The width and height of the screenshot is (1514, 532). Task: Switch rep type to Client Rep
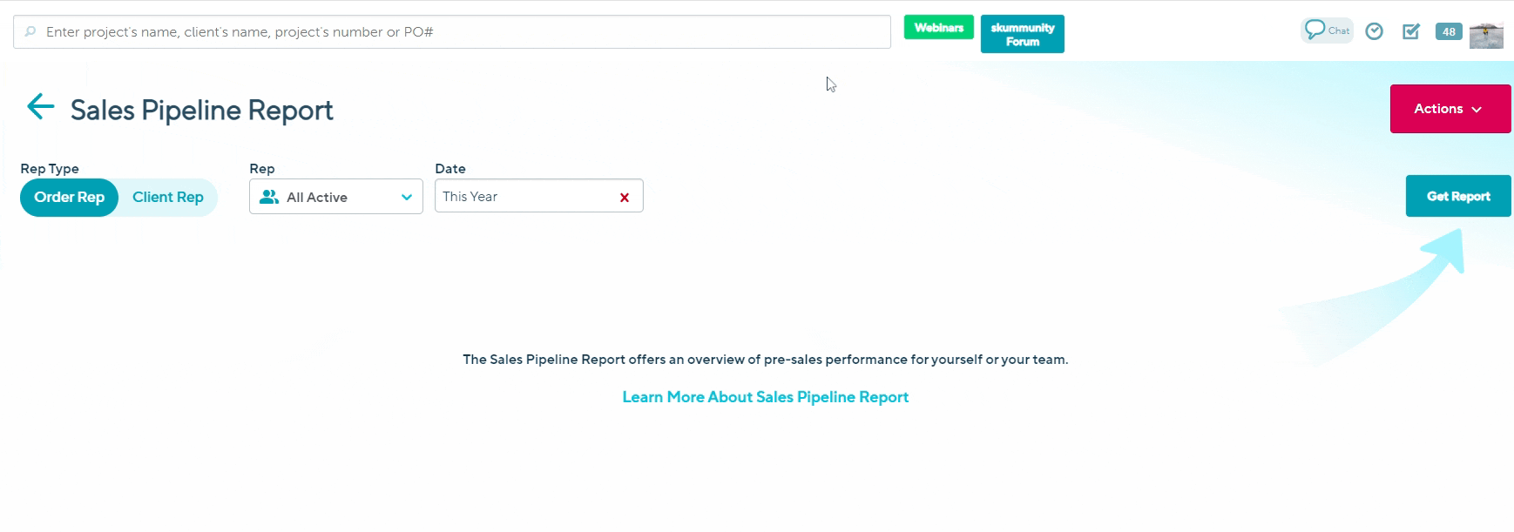[x=168, y=198]
